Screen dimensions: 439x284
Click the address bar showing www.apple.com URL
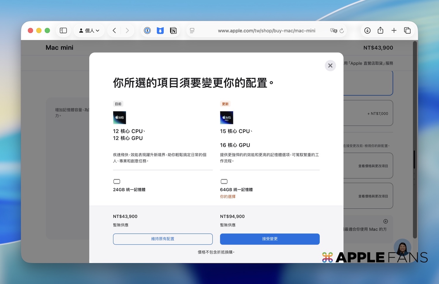(266, 30)
